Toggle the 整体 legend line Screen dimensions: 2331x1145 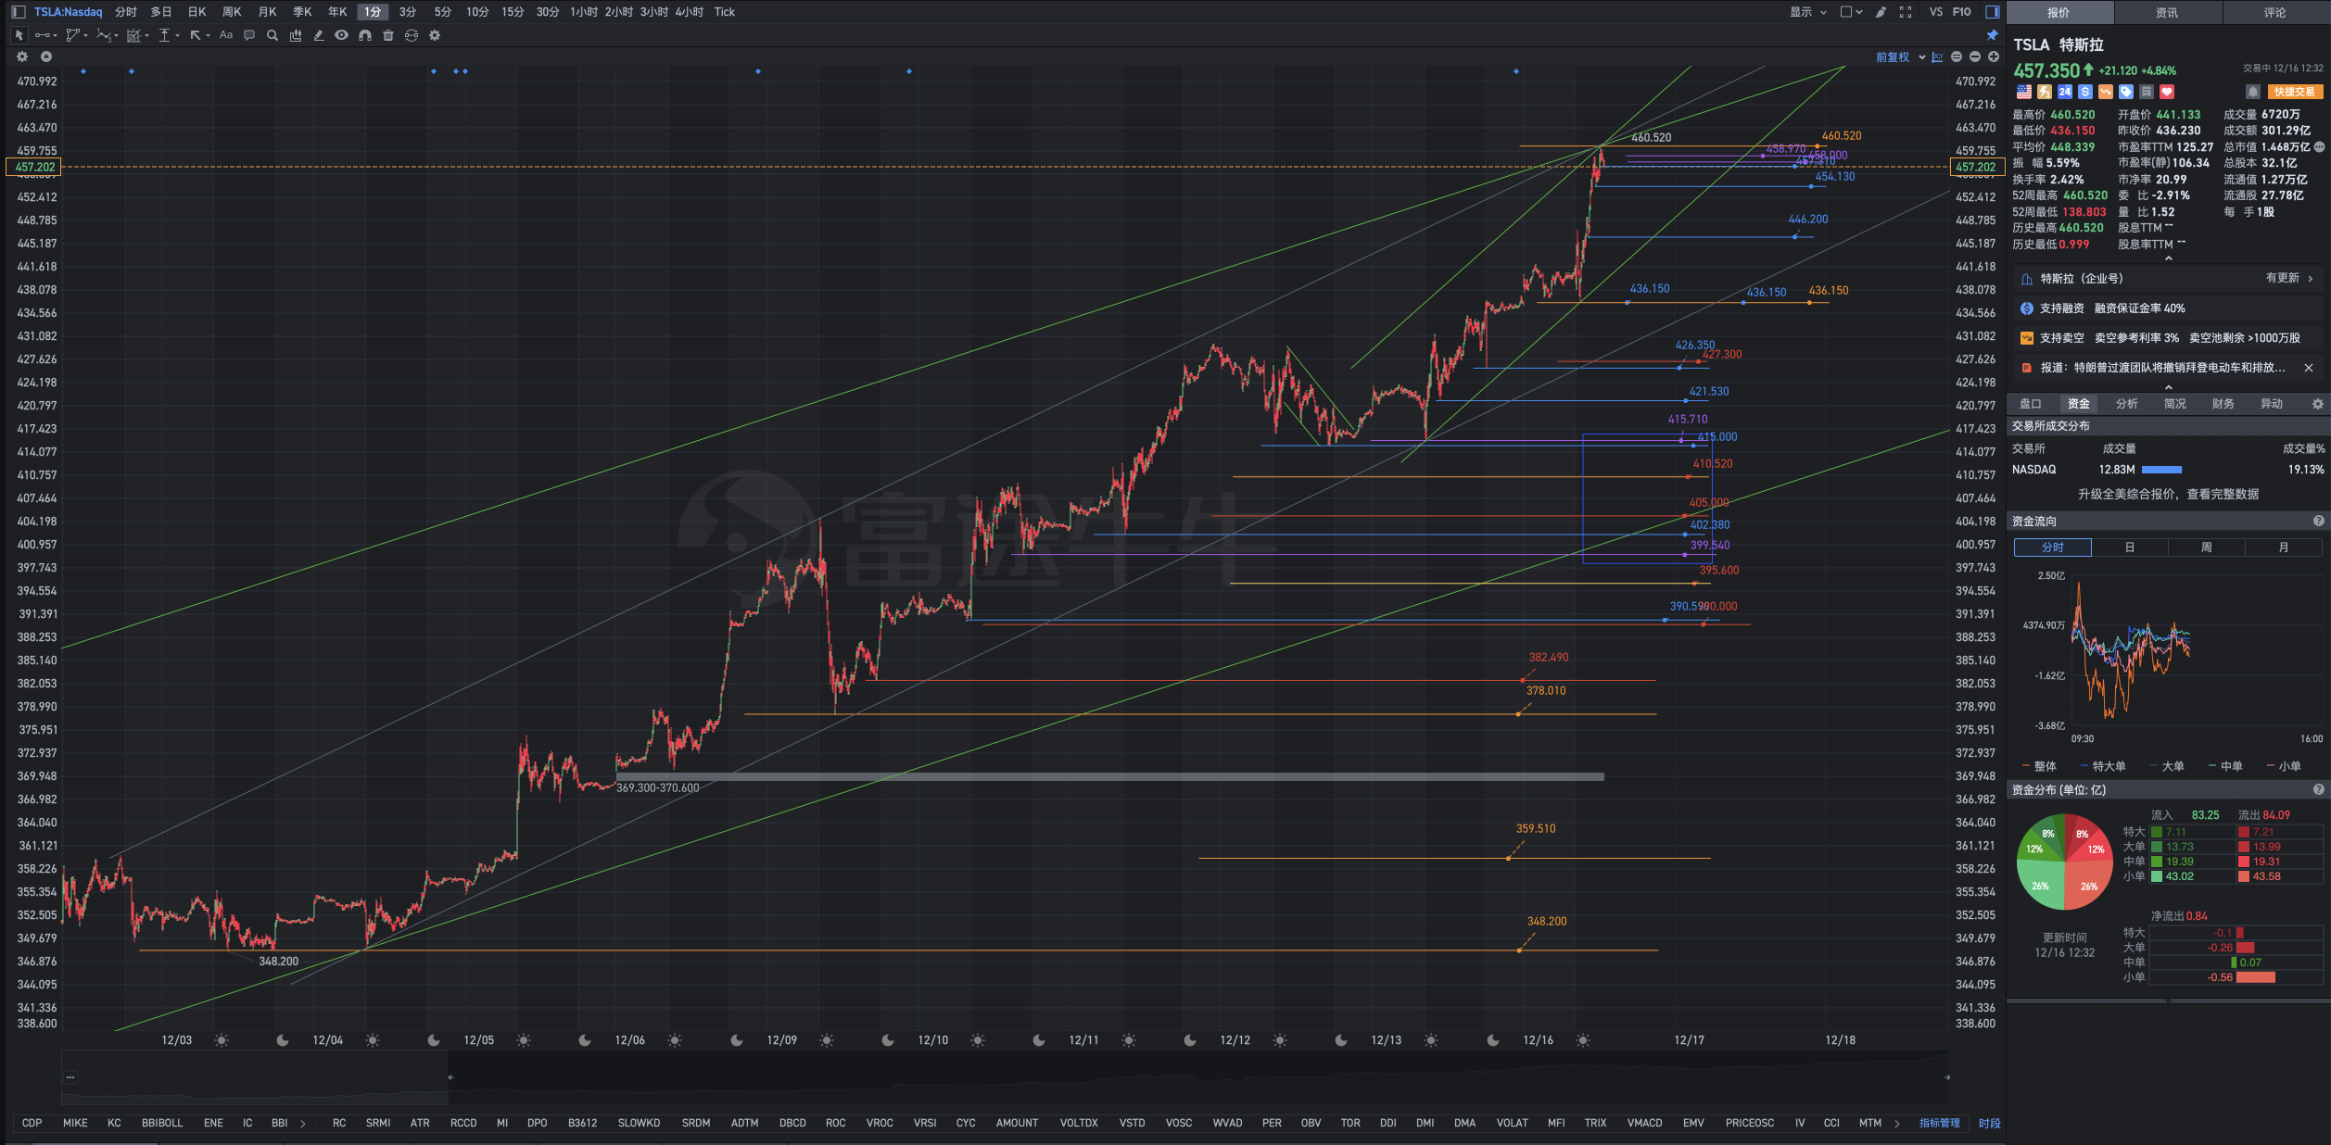tap(2039, 766)
